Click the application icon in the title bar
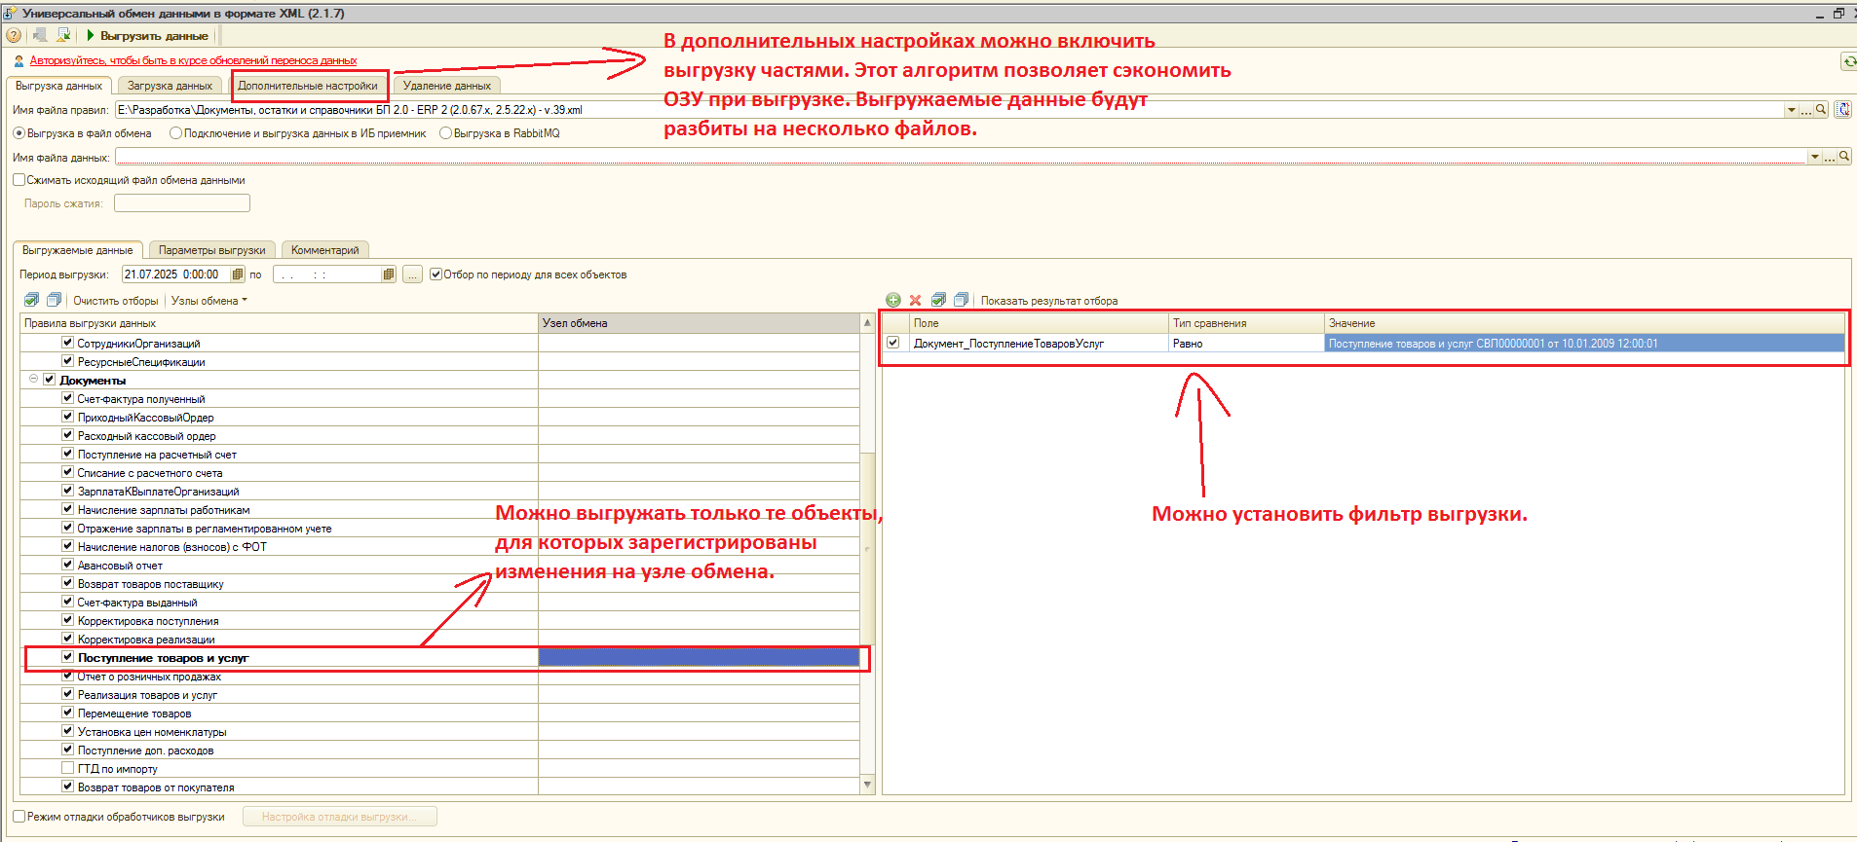This screenshot has width=1857, height=842. pos(10,13)
